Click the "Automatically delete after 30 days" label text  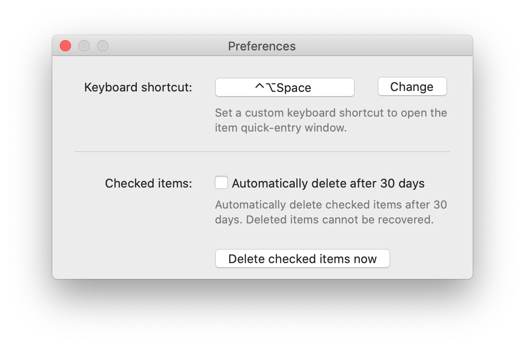(328, 183)
